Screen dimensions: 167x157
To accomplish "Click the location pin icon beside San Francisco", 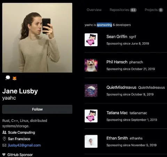I will pos(4,139).
